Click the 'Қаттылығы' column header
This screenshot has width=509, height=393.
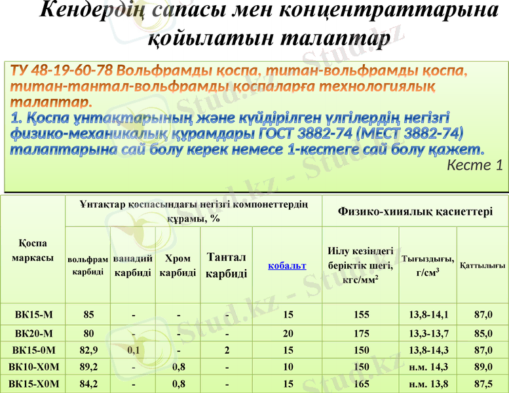[482, 265]
